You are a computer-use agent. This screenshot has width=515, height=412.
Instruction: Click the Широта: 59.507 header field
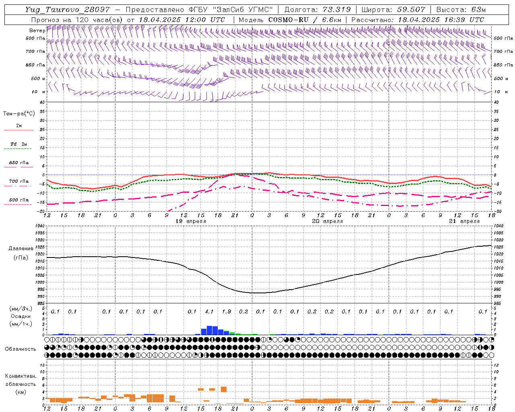coord(393,10)
